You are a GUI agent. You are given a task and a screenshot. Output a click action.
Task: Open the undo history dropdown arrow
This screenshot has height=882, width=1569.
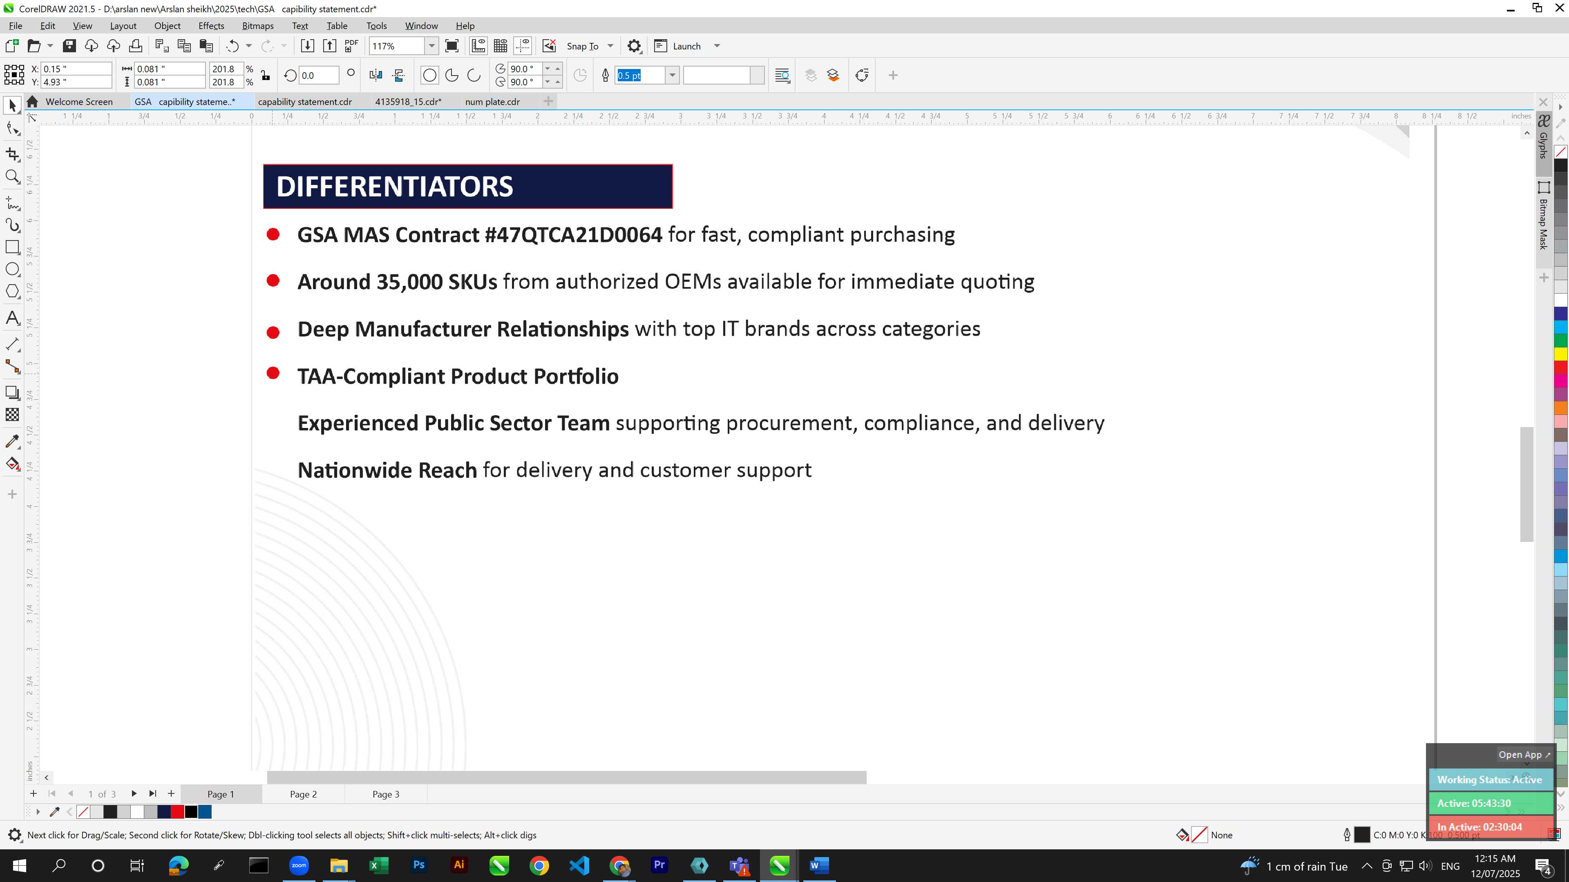click(x=248, y=46)
